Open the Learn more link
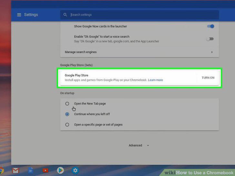Screen dimensions: 235x176 pos(155,80)
